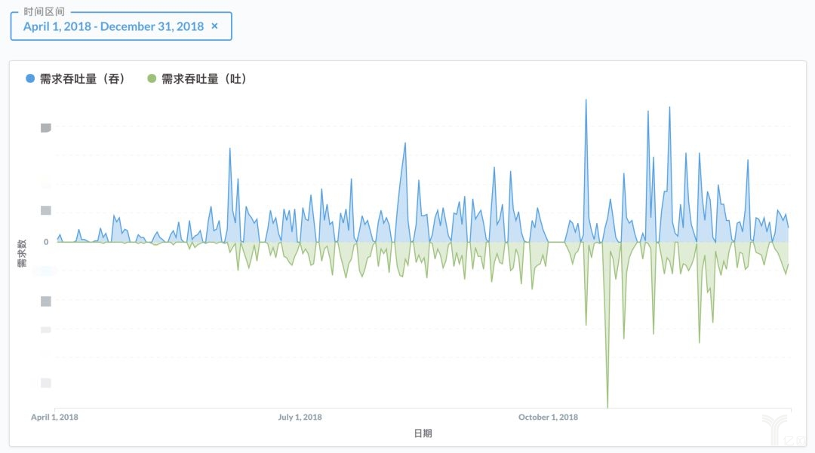Click the deepest green trough in the chart
815x453 pixels.
pos(607,406)
